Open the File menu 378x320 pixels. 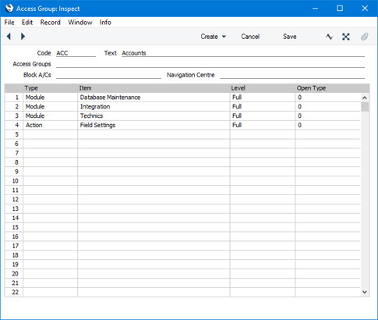9,23
